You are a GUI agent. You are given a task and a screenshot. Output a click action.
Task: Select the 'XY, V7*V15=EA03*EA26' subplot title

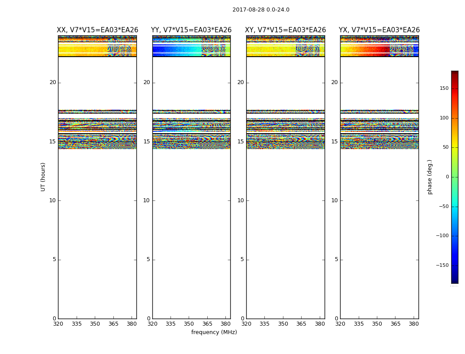pos(285,30)
